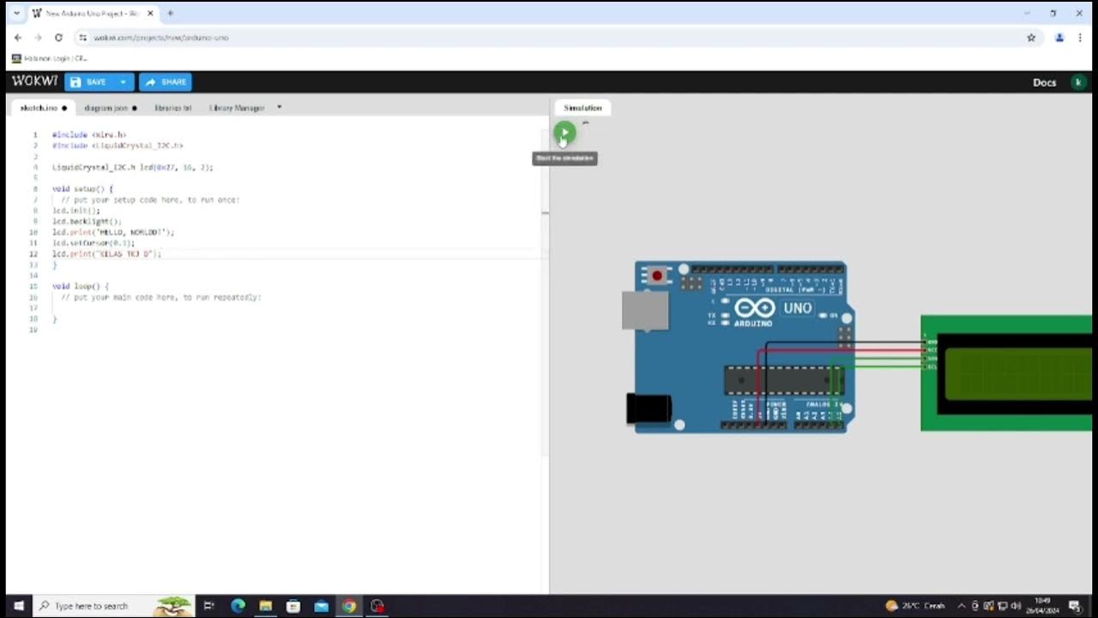Open the Windows Start menu

(17, 606)
